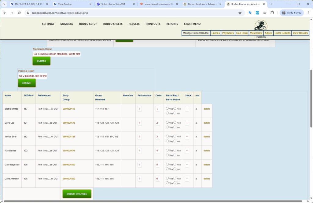Select Barrel Duties No for Dave Lee

(x=175, y=127)
